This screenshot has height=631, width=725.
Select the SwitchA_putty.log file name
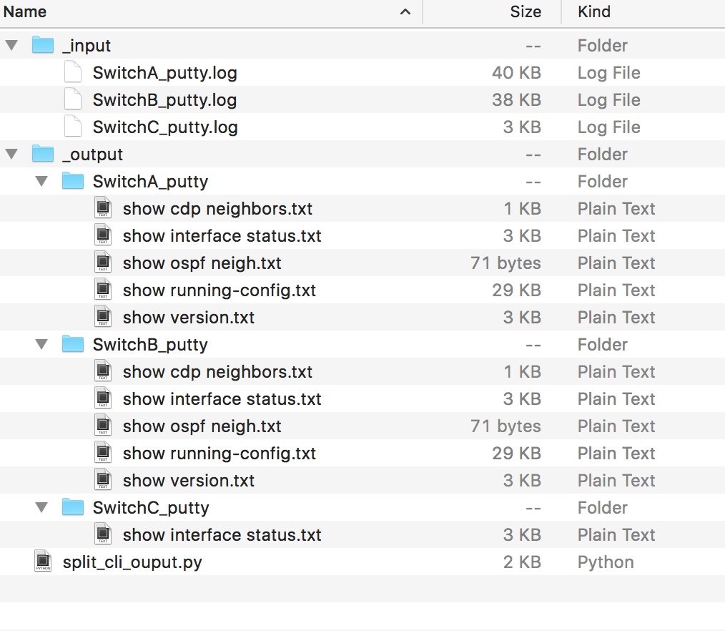165,73
